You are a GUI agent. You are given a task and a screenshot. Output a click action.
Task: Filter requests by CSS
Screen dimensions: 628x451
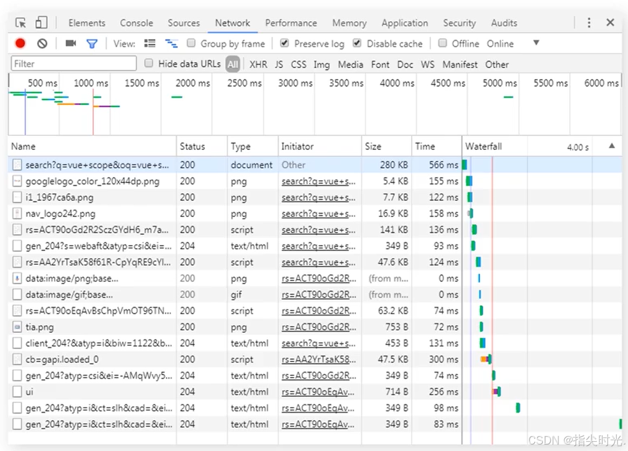point(298,65)
